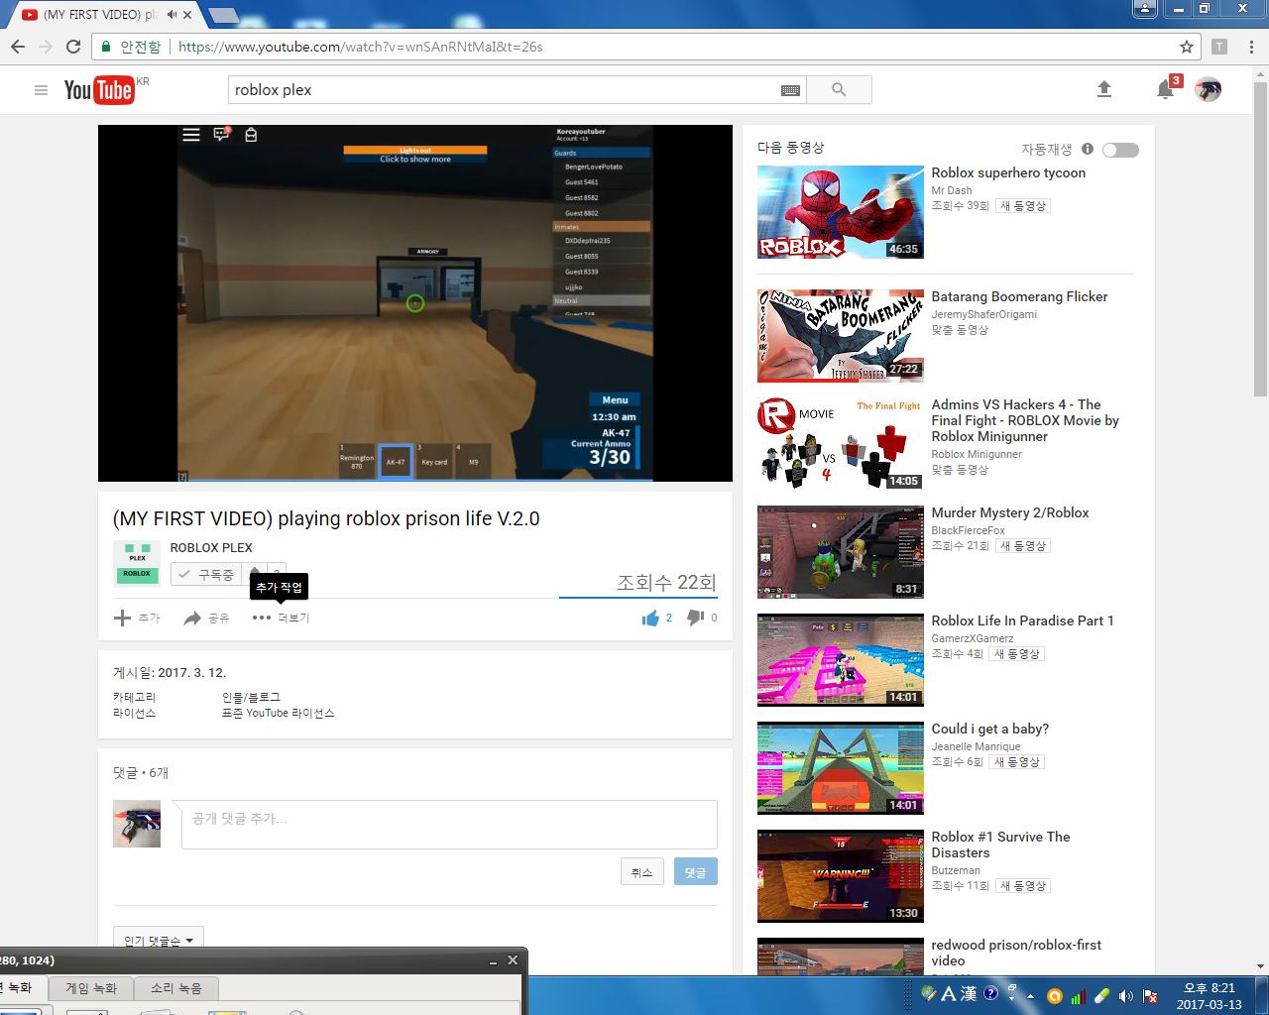Click the video player area
The width and height of the screenshot is (1269, 1015).
(x=415, y=303)
